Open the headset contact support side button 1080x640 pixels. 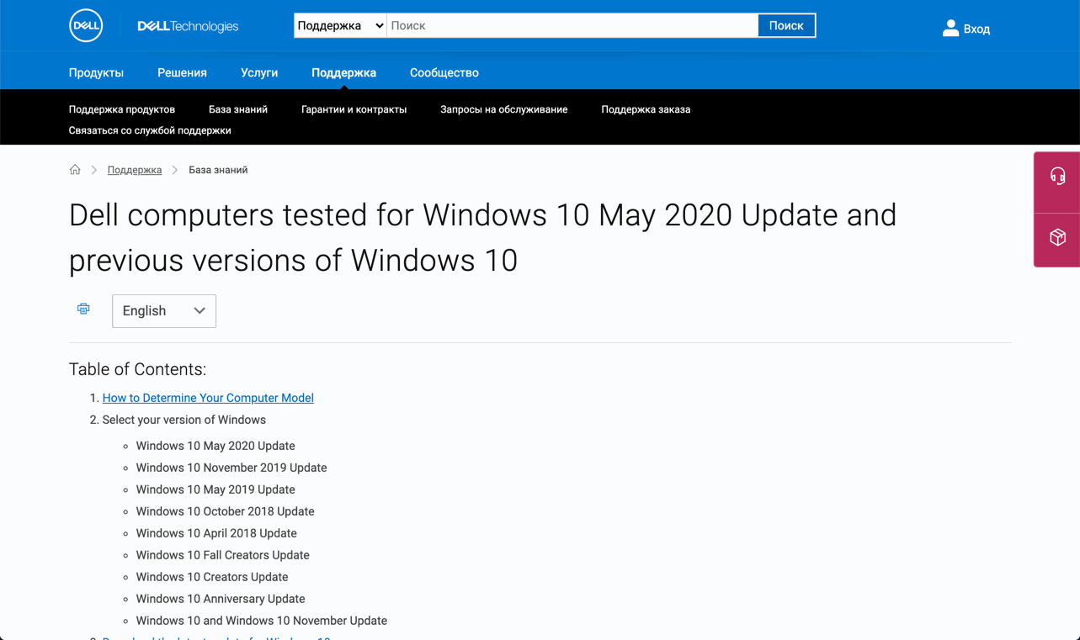point(1057,176)
